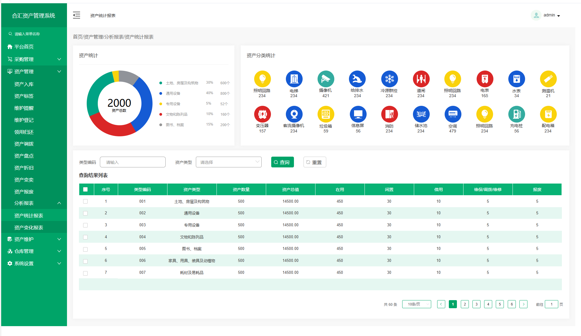Click the blue 通用设备 legend dot
This screenshot has height=336, width=581.
pos(161,93)
